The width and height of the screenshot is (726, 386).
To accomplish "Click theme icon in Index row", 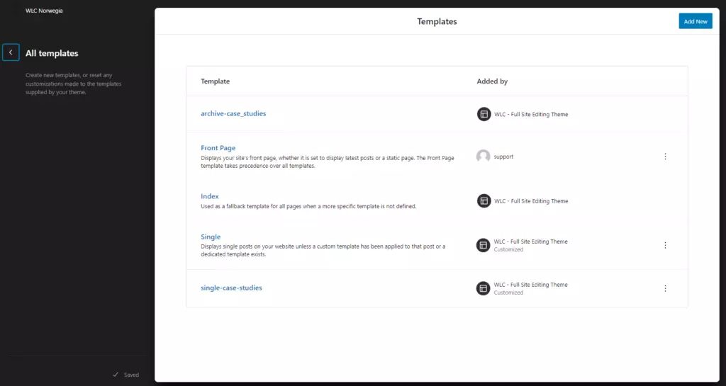I will (484, 200).
